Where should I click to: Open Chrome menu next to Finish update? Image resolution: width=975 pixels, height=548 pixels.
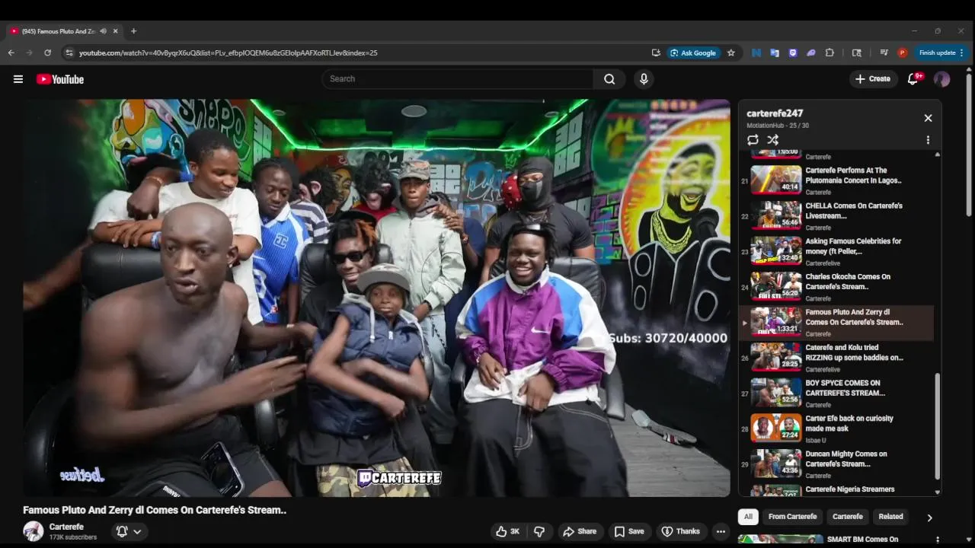pos(961,53)
